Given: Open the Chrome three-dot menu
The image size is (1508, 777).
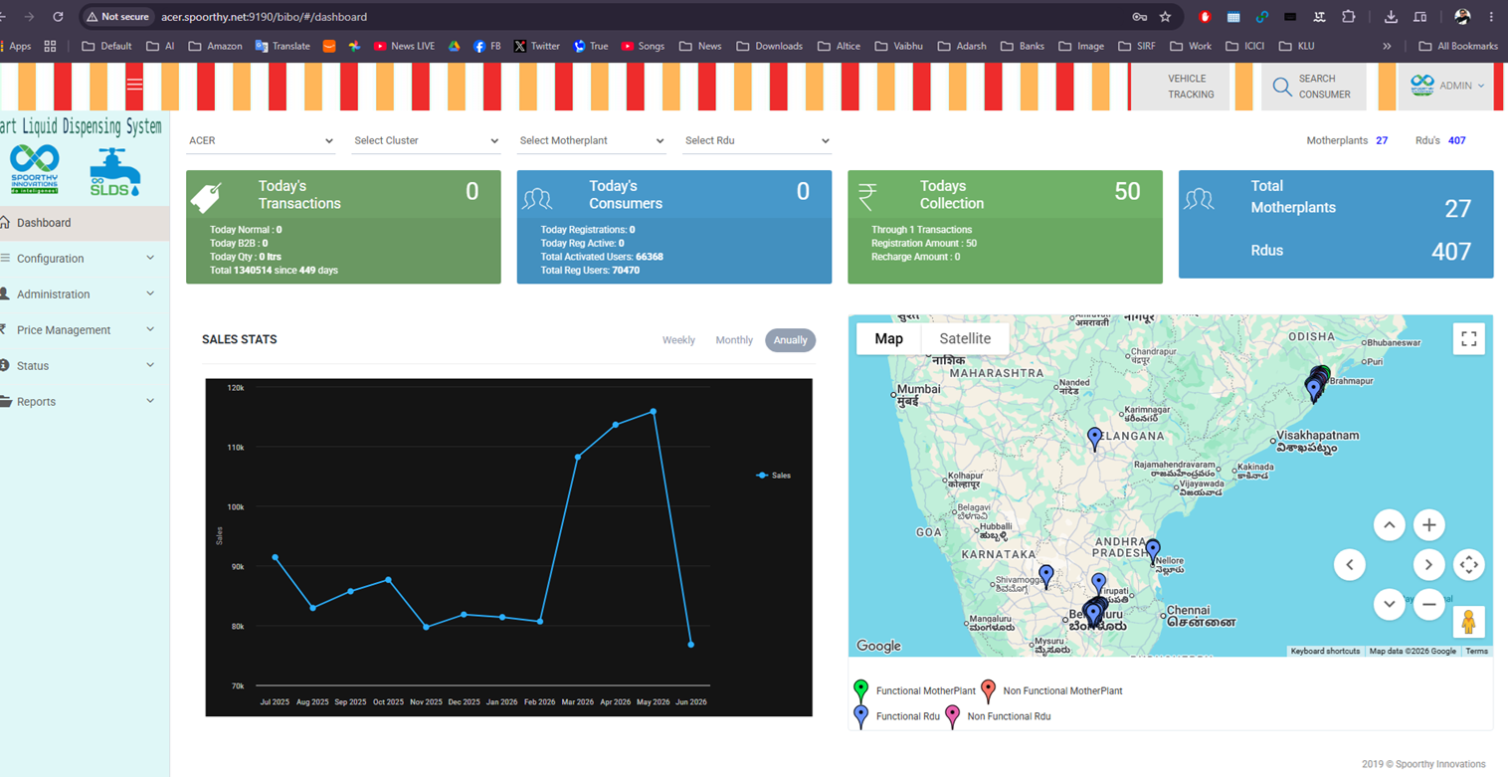Looking at the screenshot, I should 1491,17.
